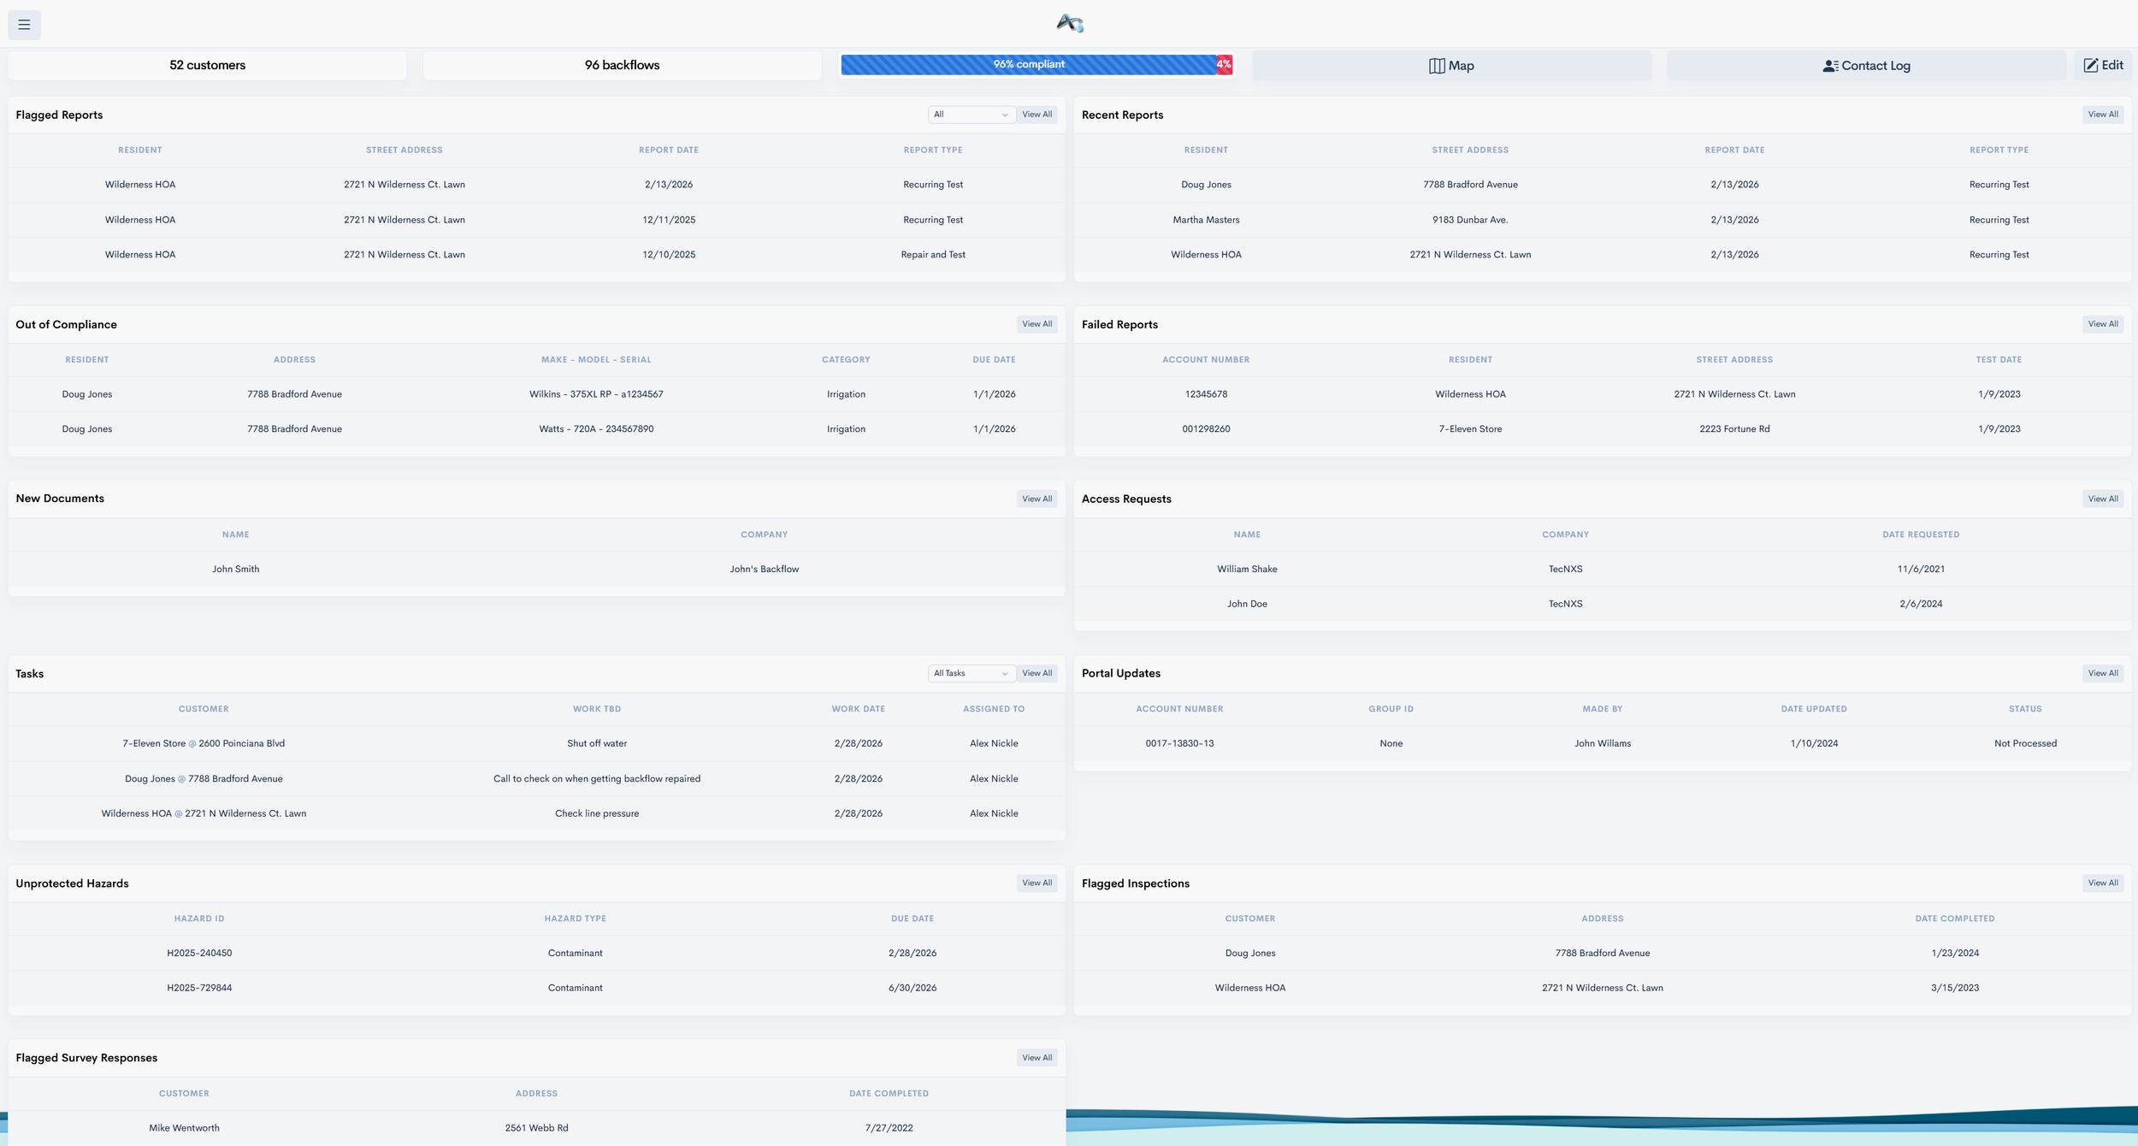Screen dimensions: 2138x1146
Task: Click the Edit dashboard button
Action: coord(2103,65)
